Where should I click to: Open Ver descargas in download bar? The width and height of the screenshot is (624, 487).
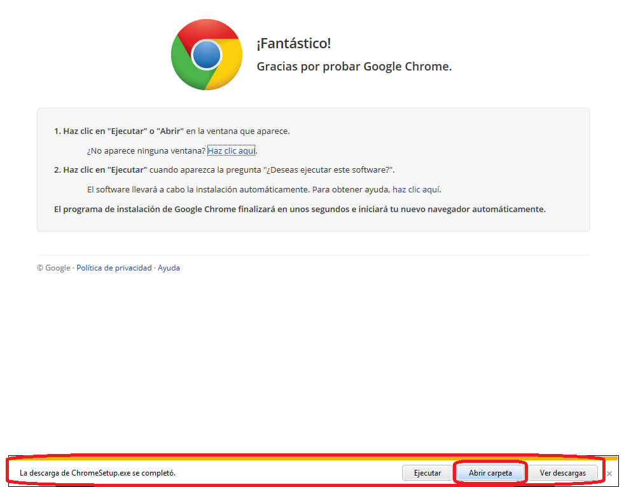pos(562,473)
